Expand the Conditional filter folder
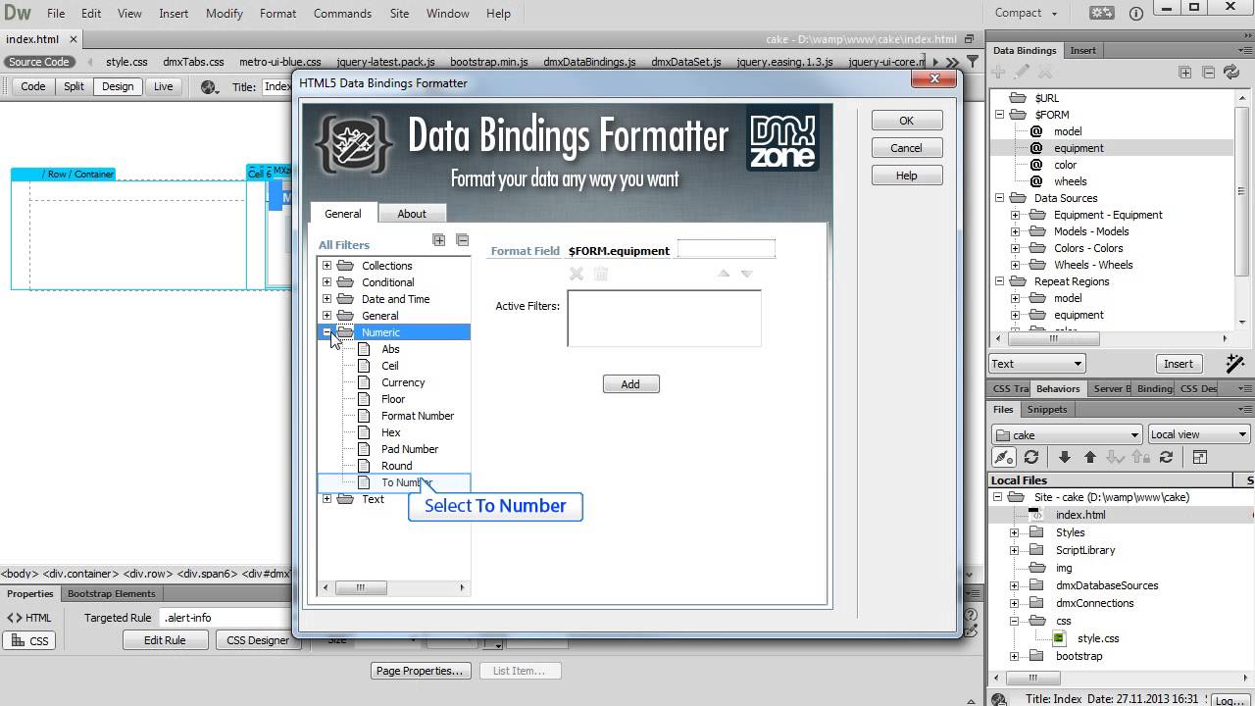 click(326, 282)
